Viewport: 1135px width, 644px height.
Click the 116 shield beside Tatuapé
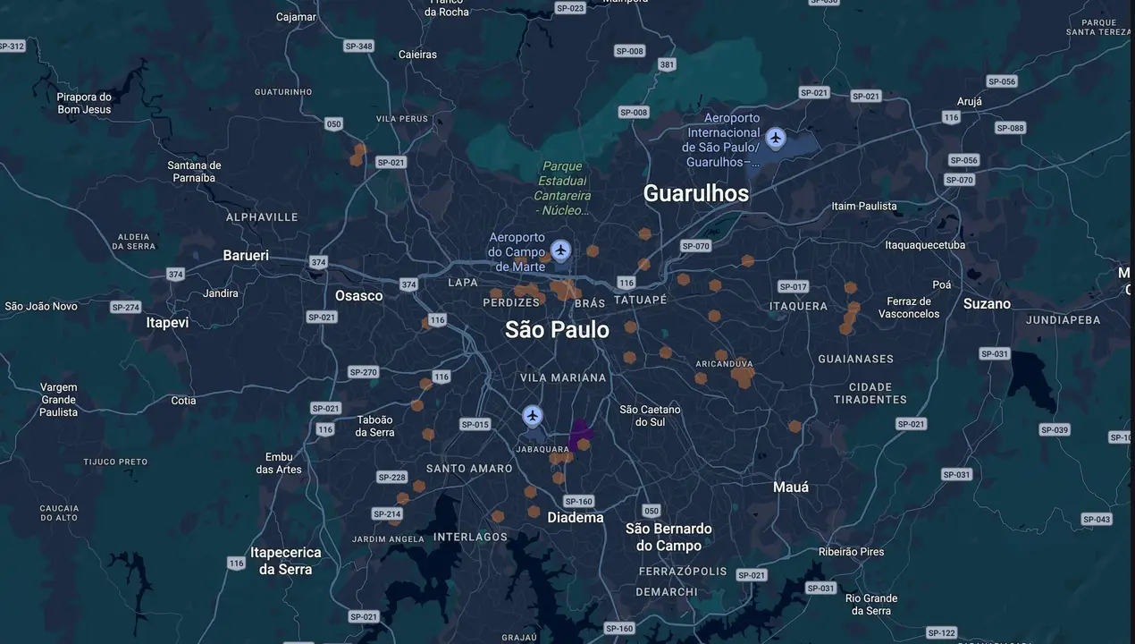[x=626, y=283]
